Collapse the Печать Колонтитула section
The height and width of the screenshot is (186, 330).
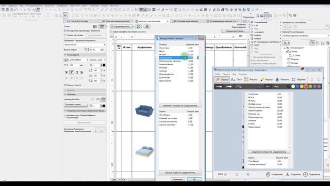point(65,111)
